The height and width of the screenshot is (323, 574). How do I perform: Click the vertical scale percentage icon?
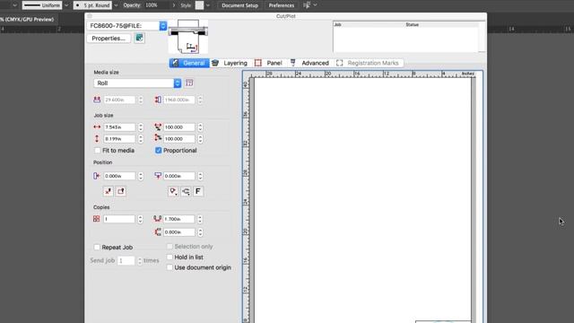pyautogui.click(x=158, y=138)
